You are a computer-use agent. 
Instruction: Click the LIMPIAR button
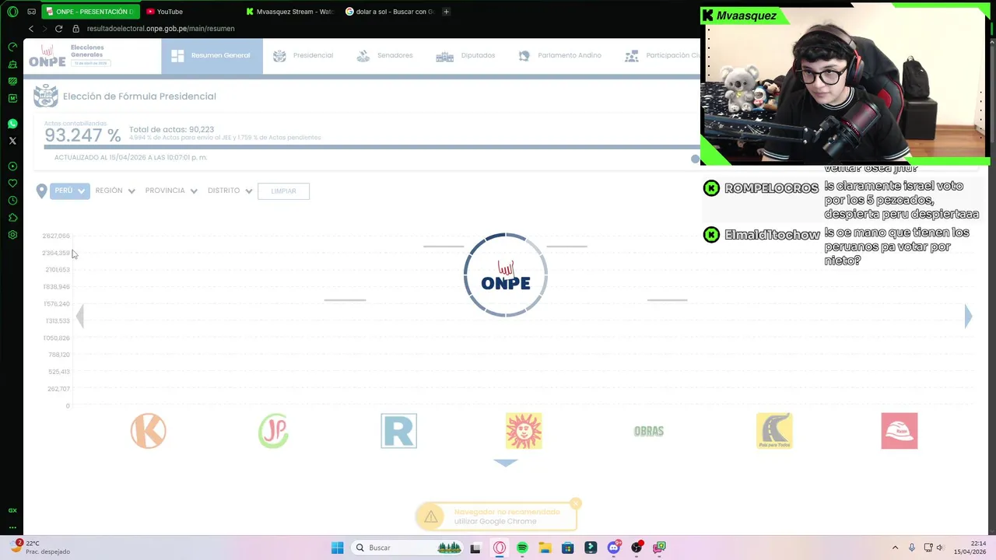point(283,191)
